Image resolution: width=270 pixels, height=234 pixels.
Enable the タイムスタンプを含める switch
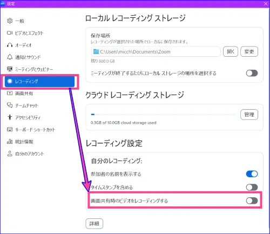click(252, 187)
